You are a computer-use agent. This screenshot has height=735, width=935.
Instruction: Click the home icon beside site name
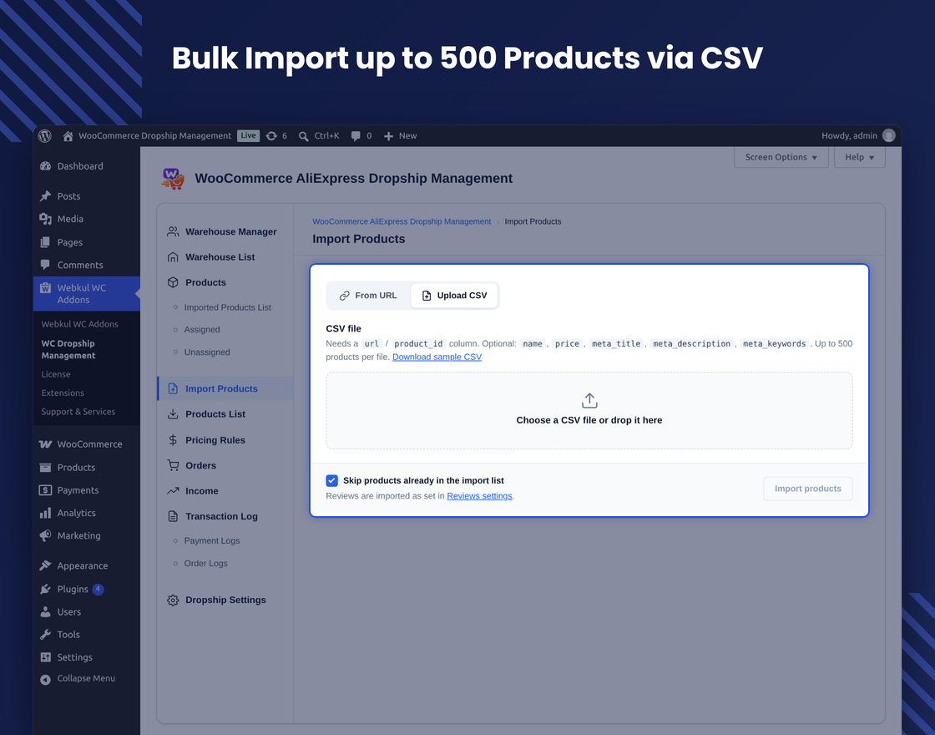pyautogui.click(x=68, y=136)
